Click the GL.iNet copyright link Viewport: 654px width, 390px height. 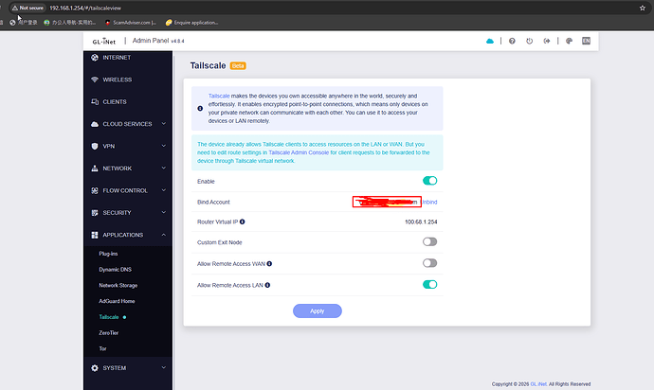click(538, 384)
